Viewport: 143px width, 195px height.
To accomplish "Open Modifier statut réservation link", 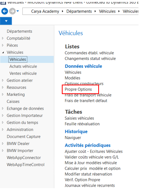I will (x=88, y=174).
